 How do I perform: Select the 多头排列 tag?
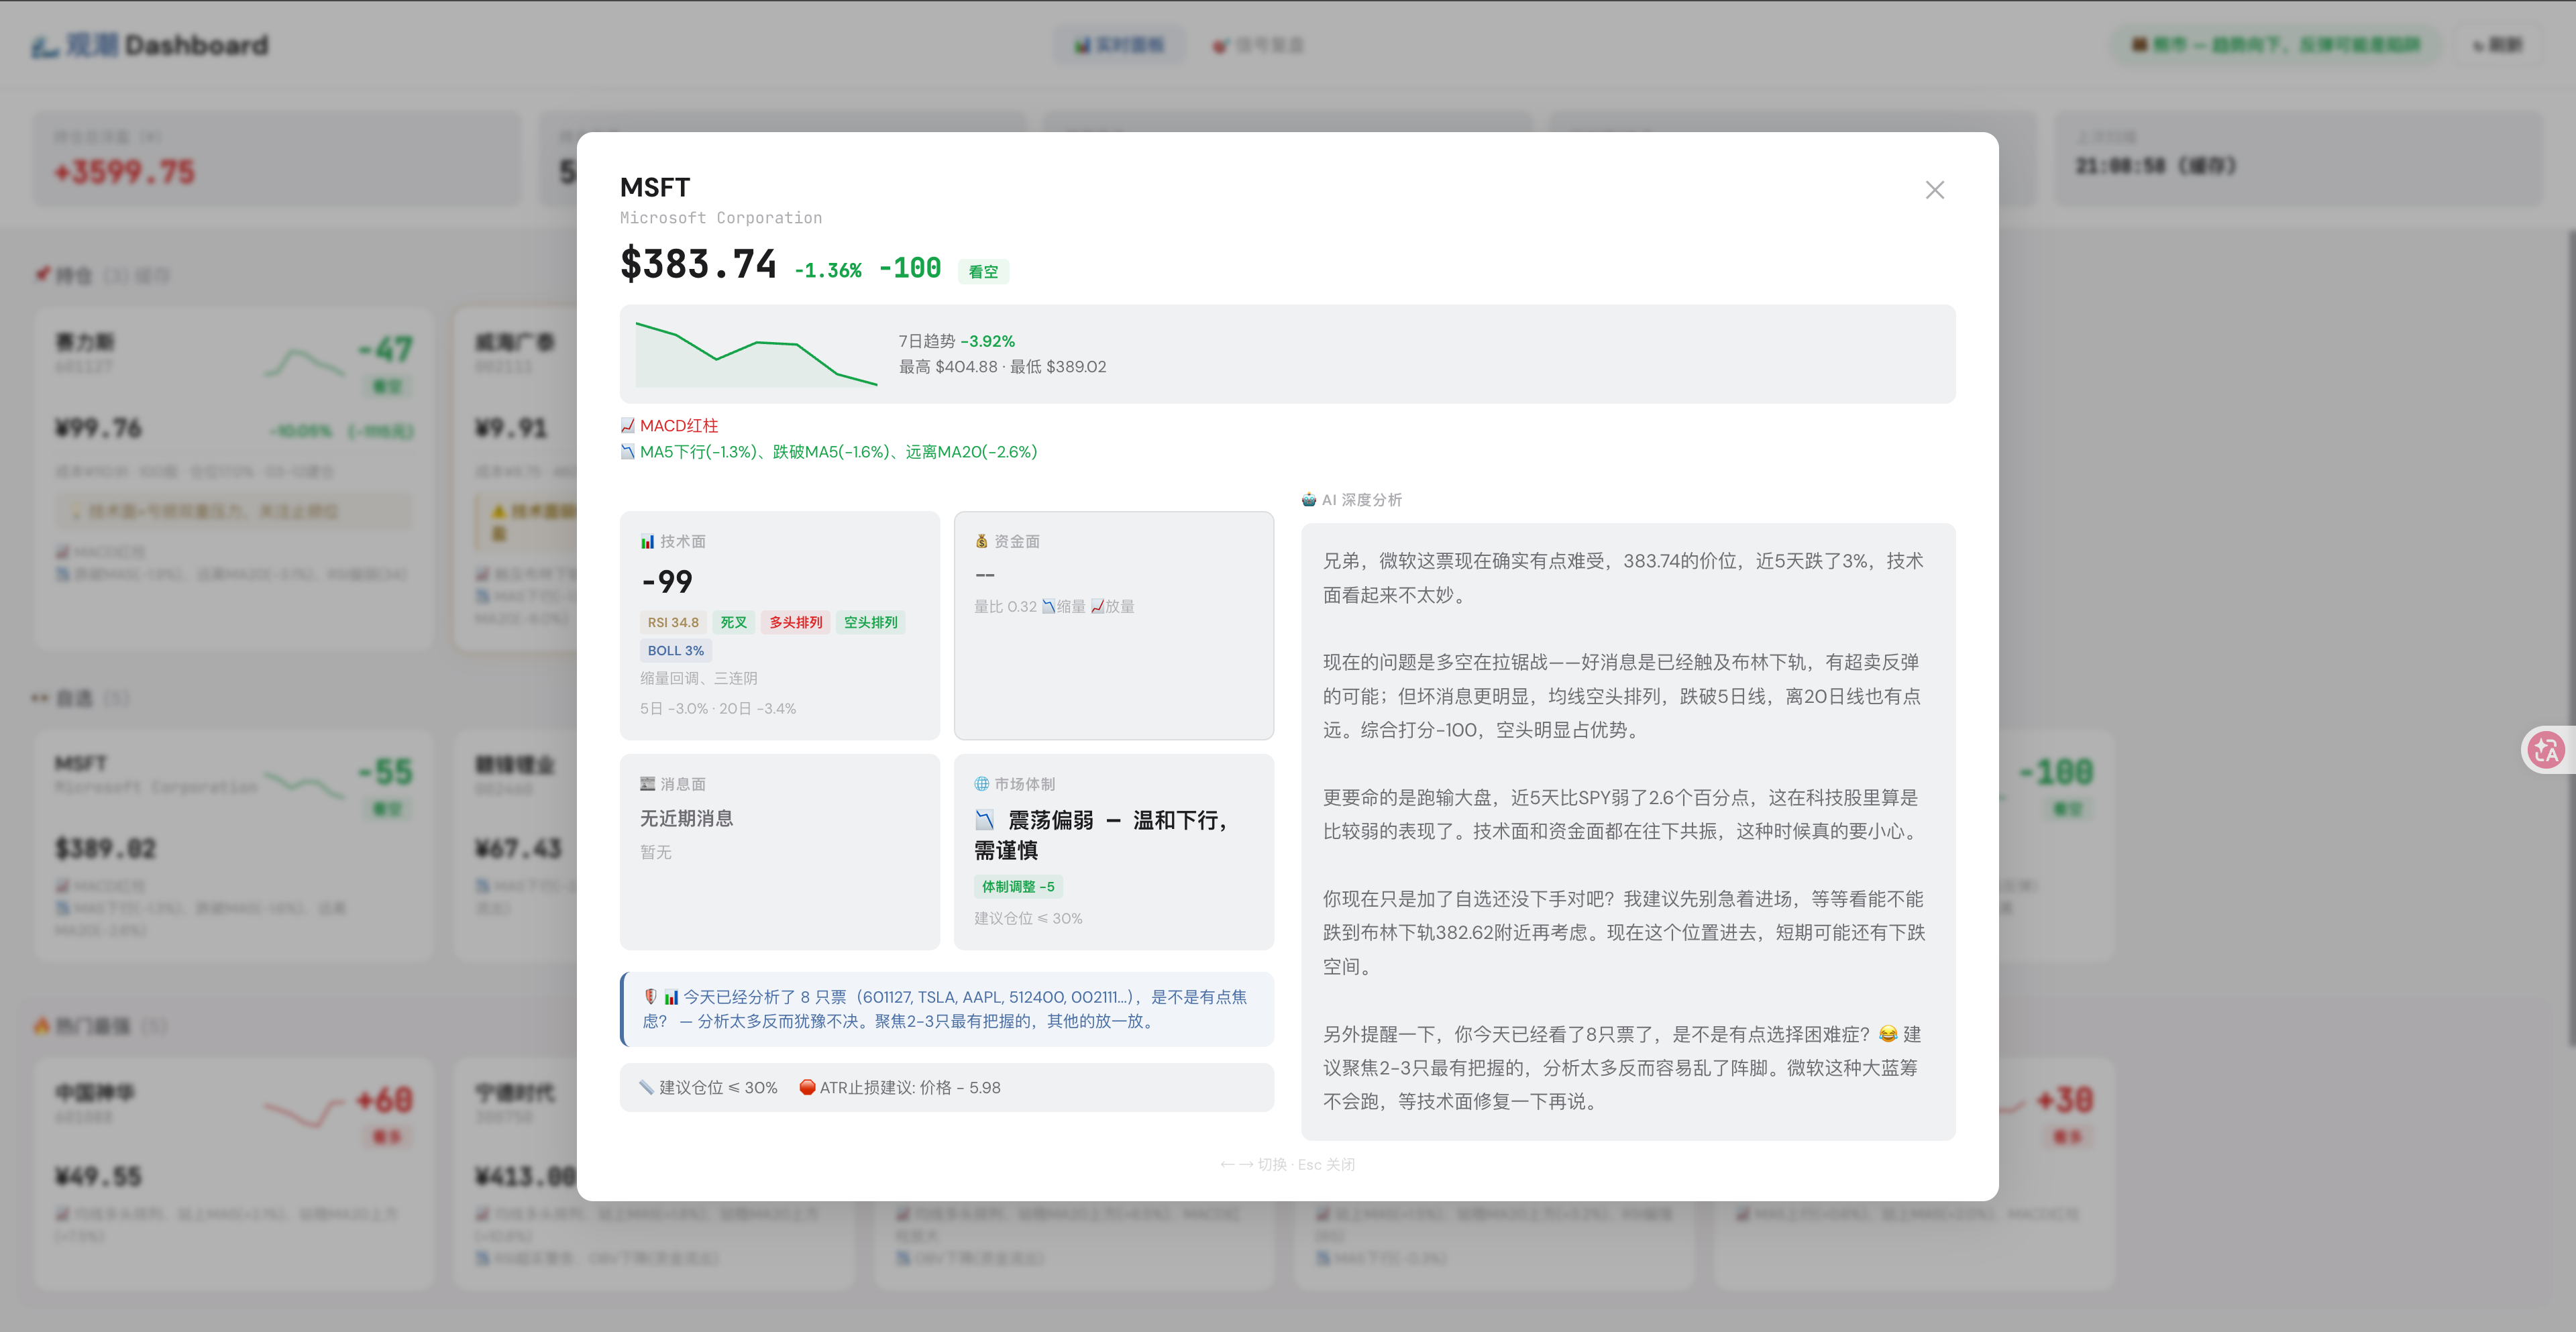point(795,622)
